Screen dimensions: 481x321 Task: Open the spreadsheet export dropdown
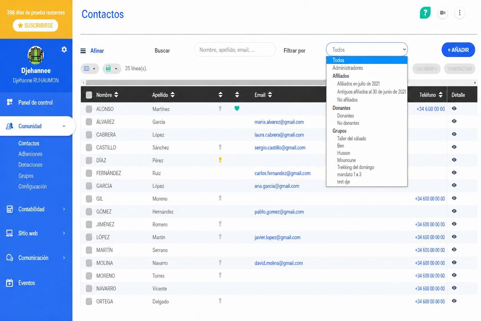[x=112, y=69]
